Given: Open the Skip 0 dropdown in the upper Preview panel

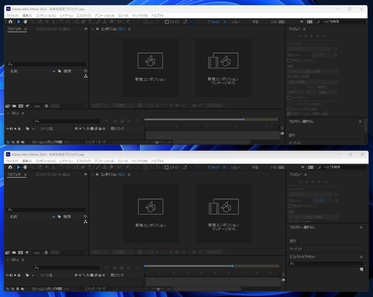Looking at the screenshot, I should [x=311, y=92].
